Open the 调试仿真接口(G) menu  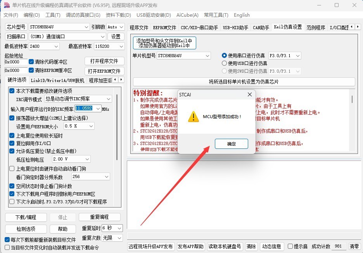tap(83, 15)
